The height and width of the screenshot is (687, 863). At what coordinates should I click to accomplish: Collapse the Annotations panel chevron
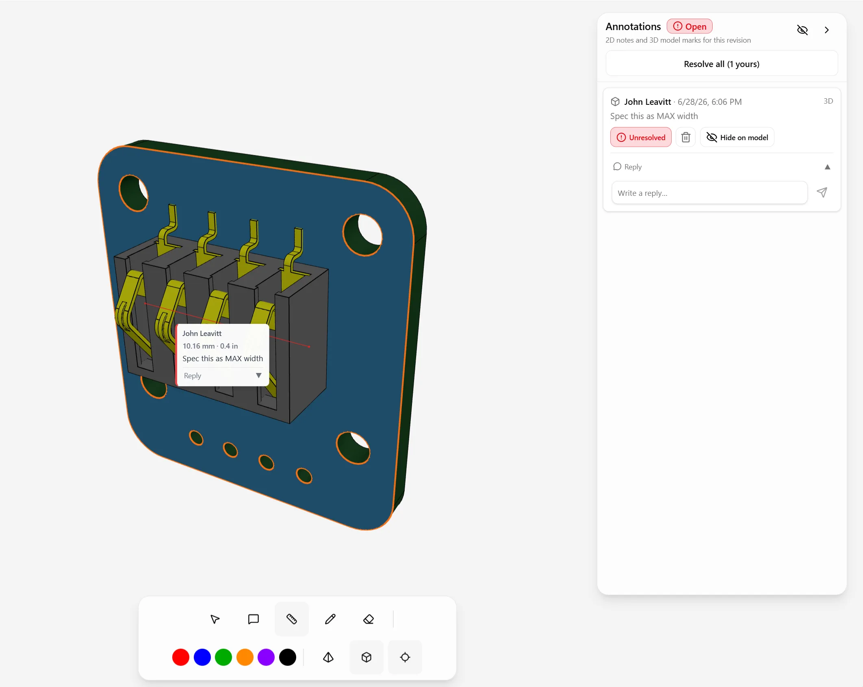pos(826,30)
